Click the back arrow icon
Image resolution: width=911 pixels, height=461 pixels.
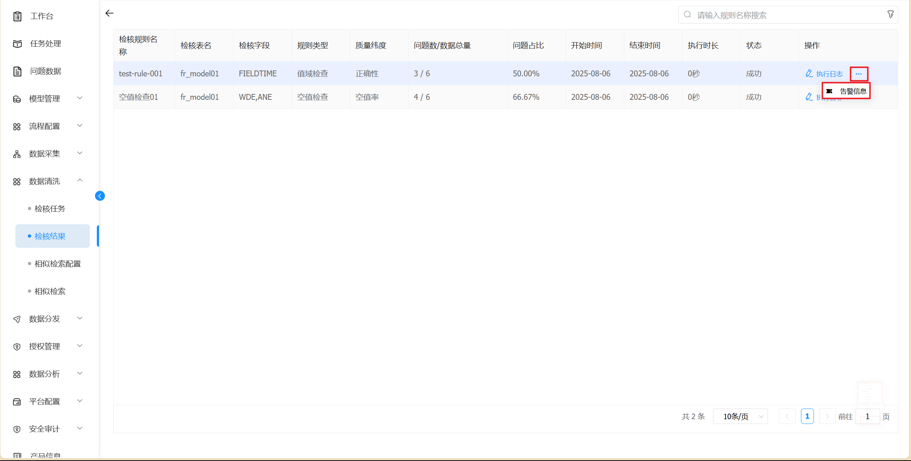pos(109,14)
